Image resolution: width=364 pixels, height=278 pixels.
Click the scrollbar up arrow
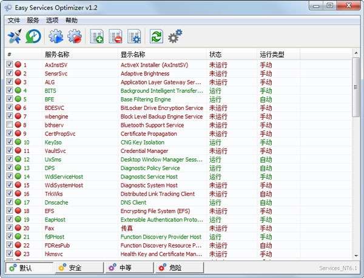point(356,53)
